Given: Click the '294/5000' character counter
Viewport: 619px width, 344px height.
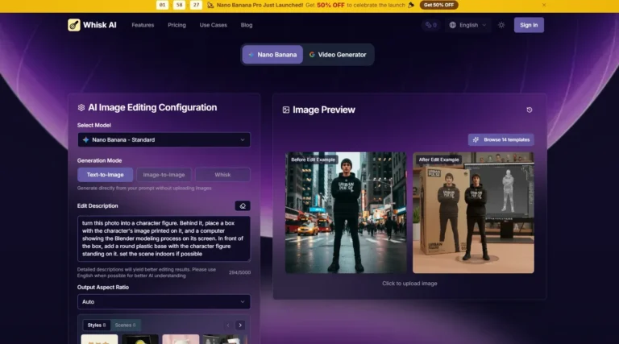Looking at the screenshot, I should tap(239, 272).
